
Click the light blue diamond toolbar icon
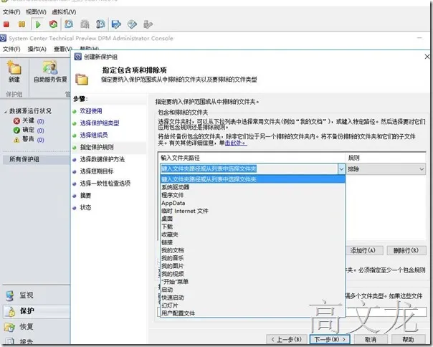point(132,24)
